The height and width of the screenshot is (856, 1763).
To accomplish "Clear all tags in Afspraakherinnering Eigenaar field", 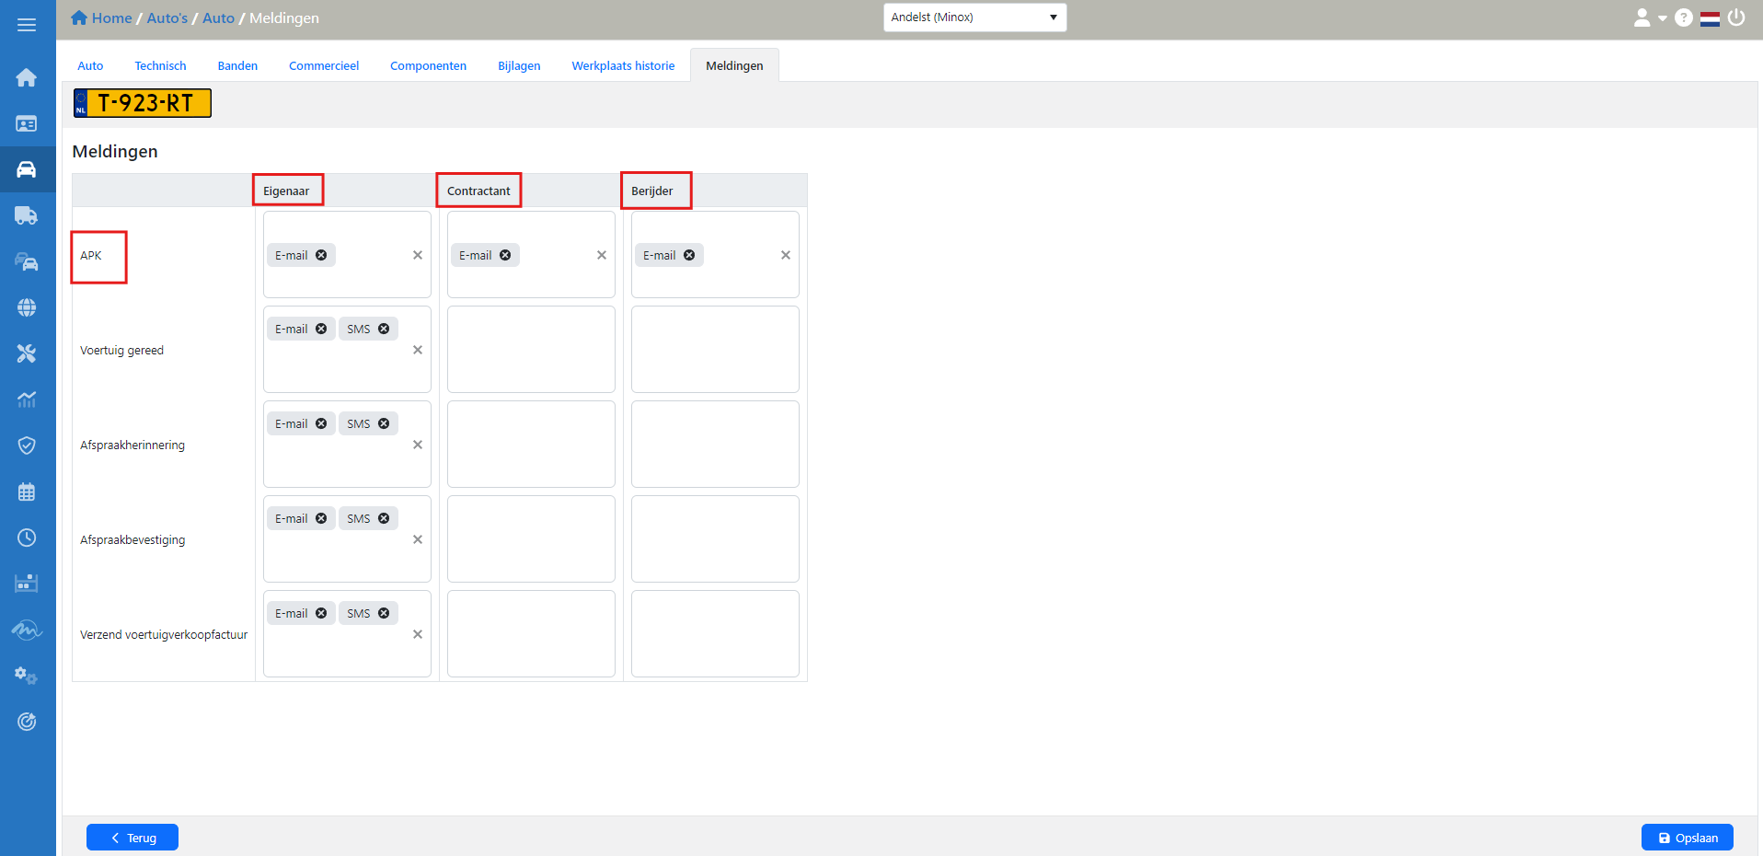I will pyautogui.click(x=418, y=445).
